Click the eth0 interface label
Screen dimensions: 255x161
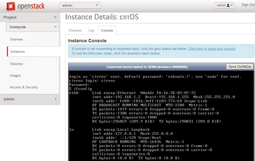pyautogui.click(x=74, y=93)
